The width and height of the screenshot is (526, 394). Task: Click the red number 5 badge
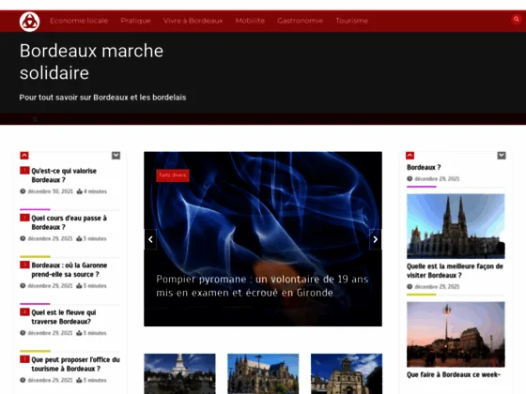[24, 359]
